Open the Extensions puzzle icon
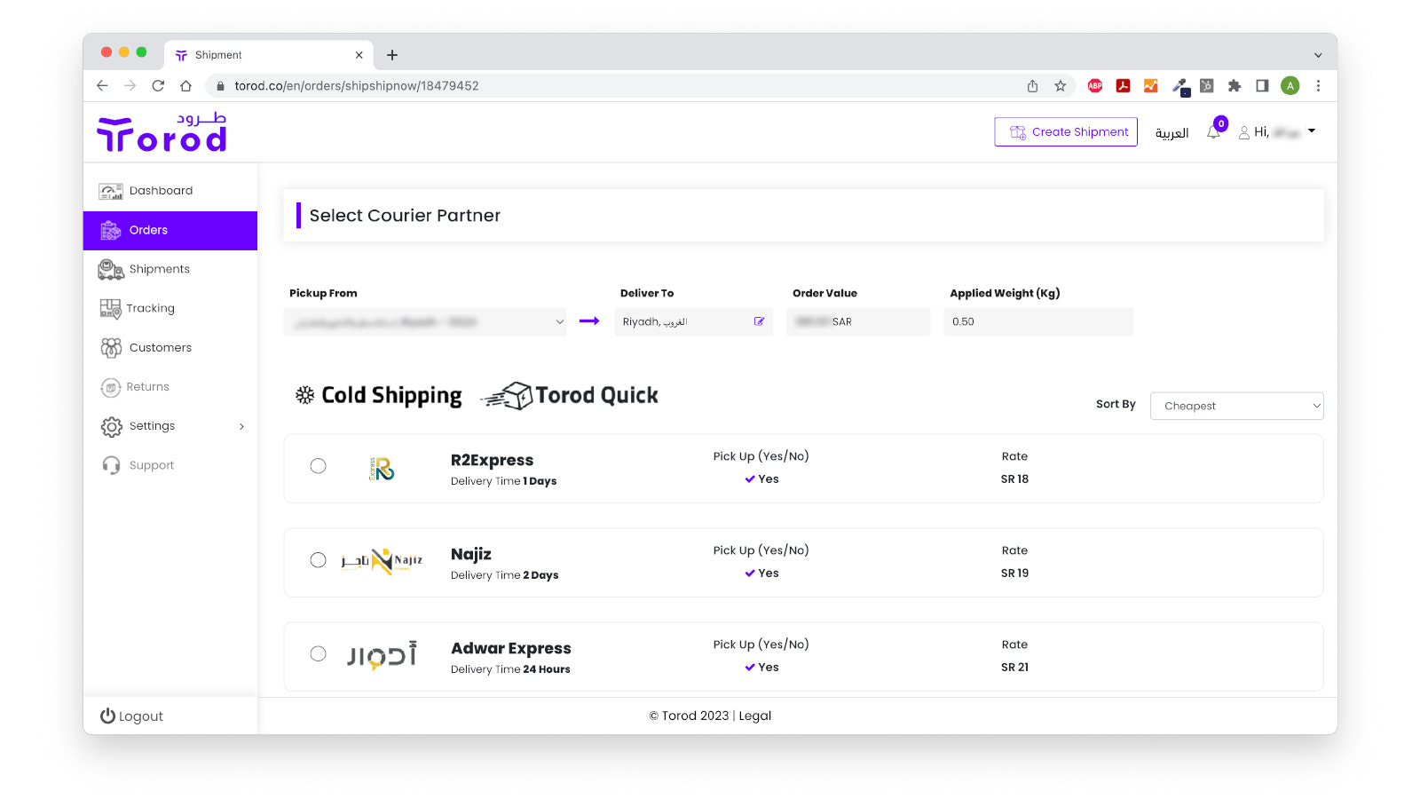Screen dimensions: 1420x799 tap(1235, 86)
